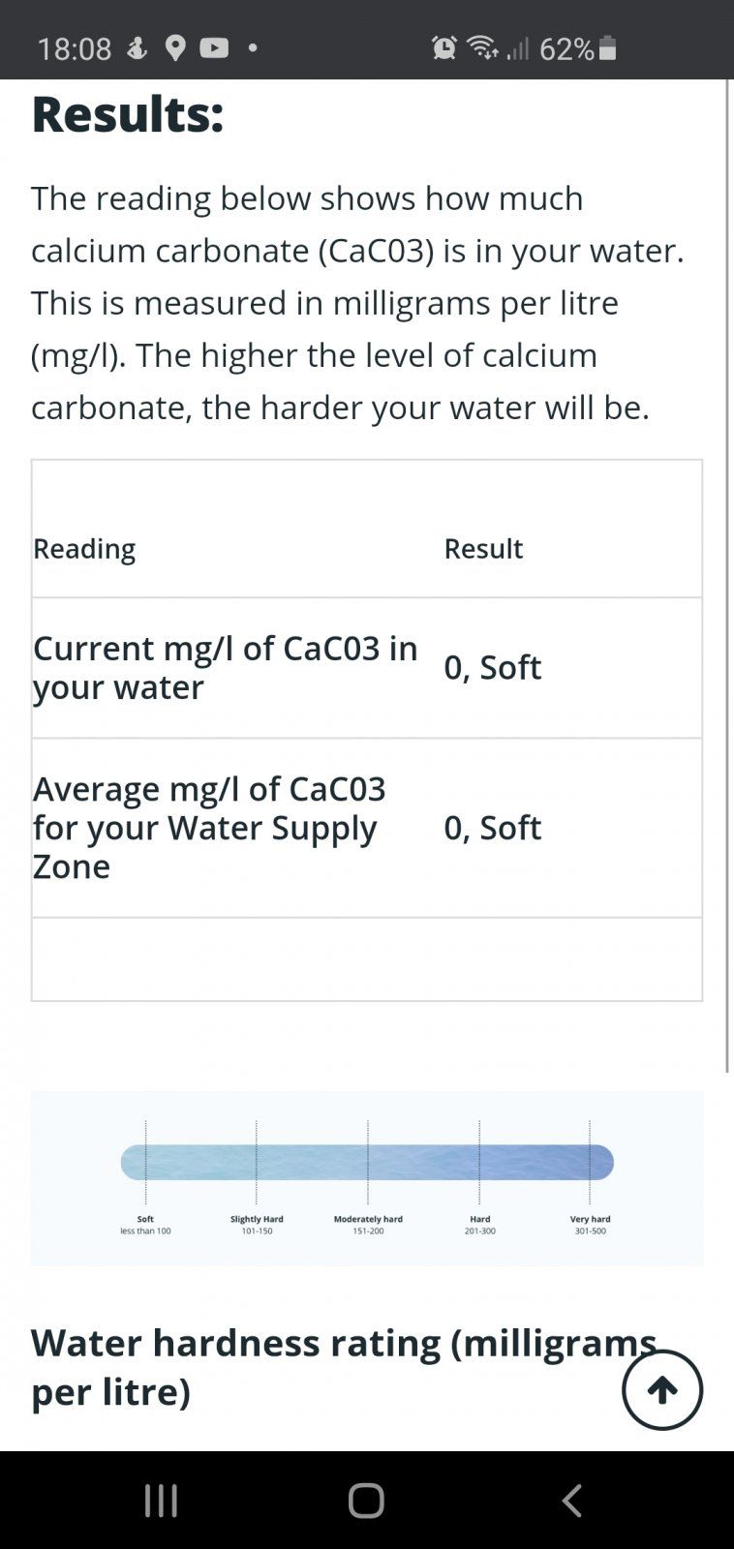734x1549 pixels.
Task: Select the Result column header
Action: click(x=483, y=548)
